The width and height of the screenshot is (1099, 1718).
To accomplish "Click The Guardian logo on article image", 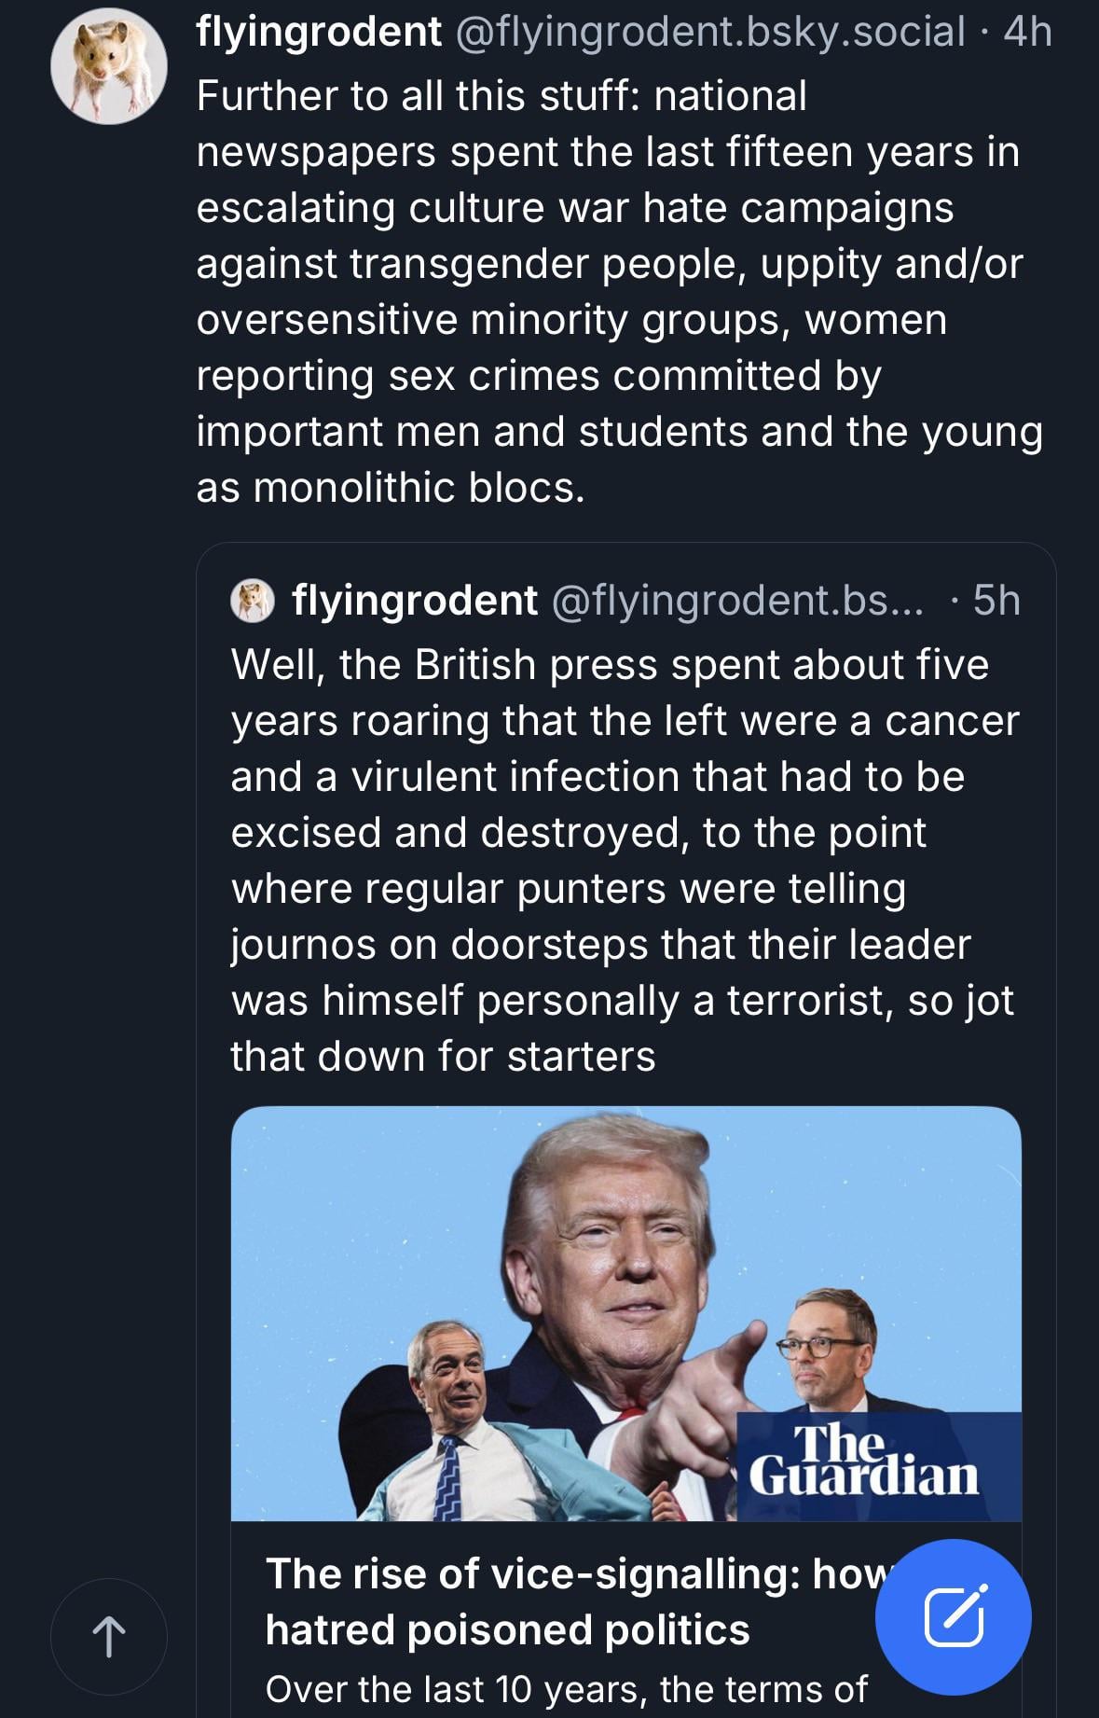I will [864, 1462].
